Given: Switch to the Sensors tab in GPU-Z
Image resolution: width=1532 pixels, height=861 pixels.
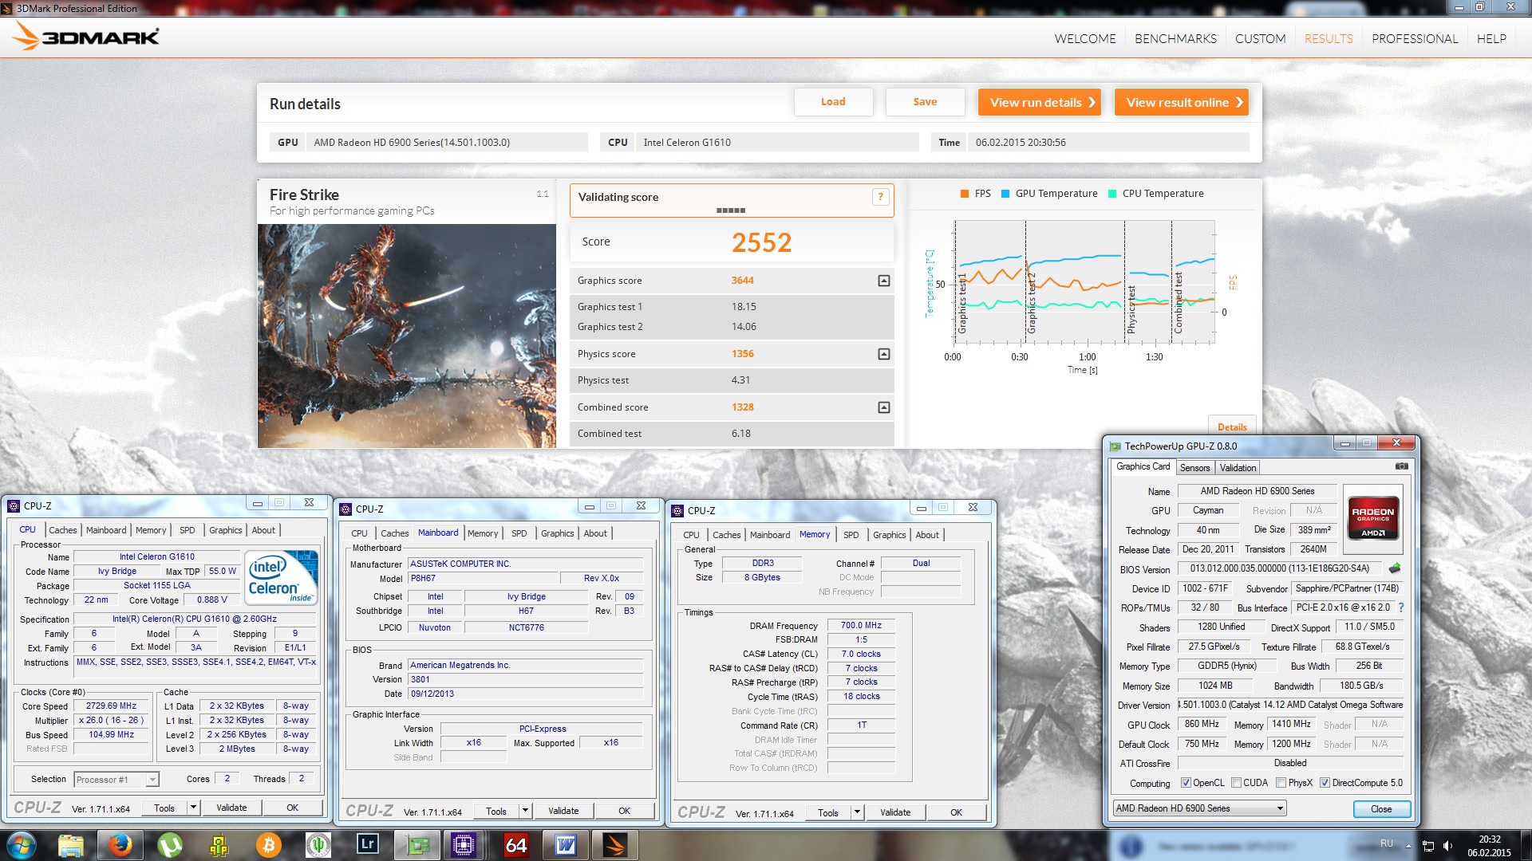Looking at the screenshot, I should (x=1194, y=468).
